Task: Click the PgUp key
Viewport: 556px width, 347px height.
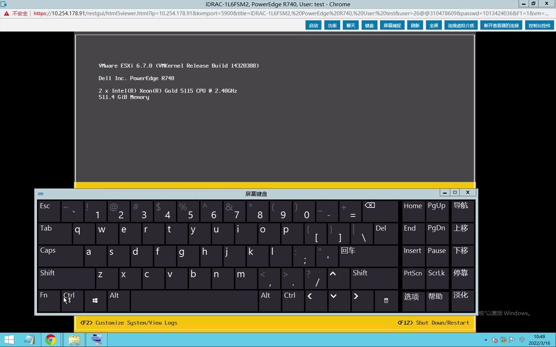Action: tap(437, 211)
